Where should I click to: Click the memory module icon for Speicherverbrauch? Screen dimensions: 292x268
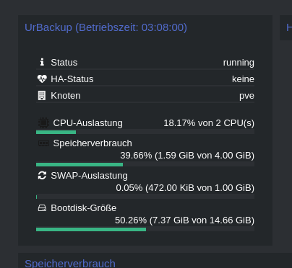point(43,143)
